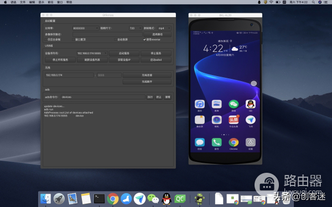Image resolution: width=332 pixels, height=207 pixels.
Task: Click the execute adb command button
Action: coord(150,97)
